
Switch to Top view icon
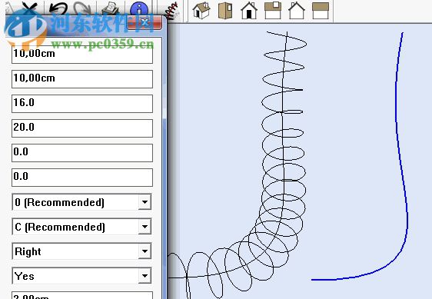tap(225, 11)
